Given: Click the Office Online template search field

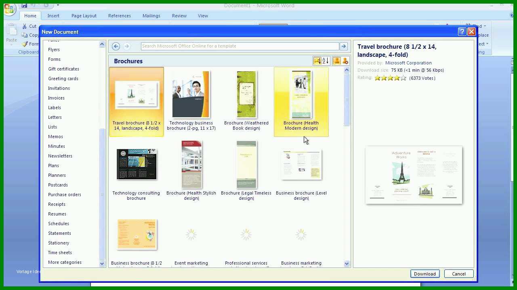Looking at the screenshot, I should (240, 46).
